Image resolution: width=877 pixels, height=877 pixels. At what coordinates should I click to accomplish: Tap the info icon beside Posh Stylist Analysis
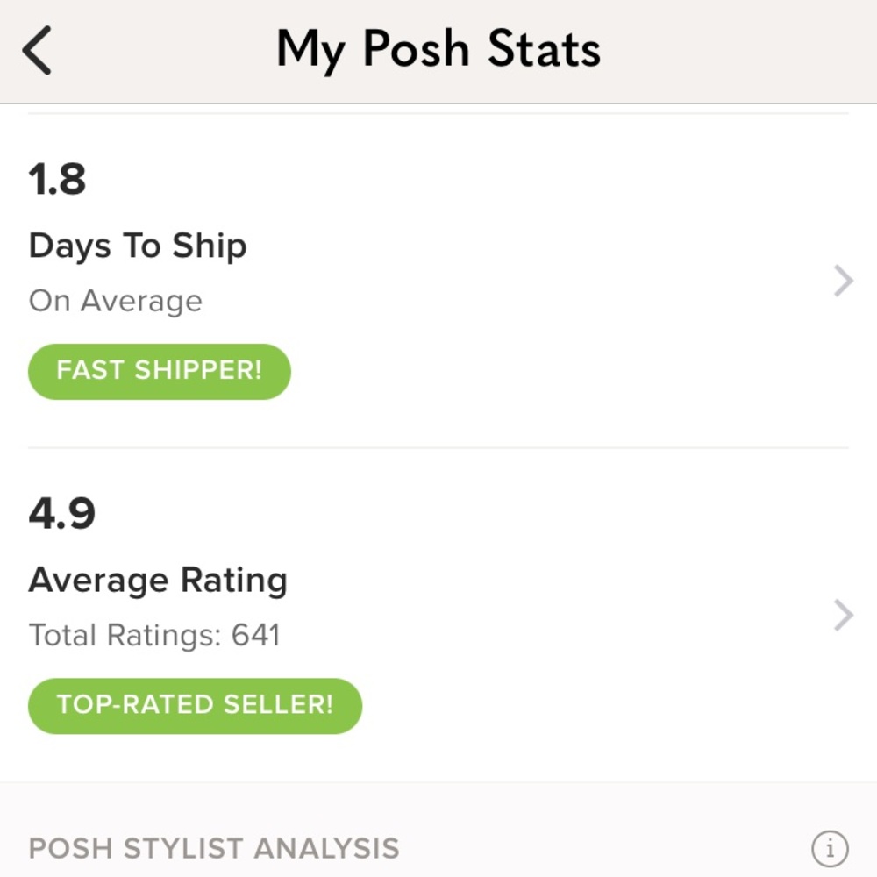[x=831, y=847]
